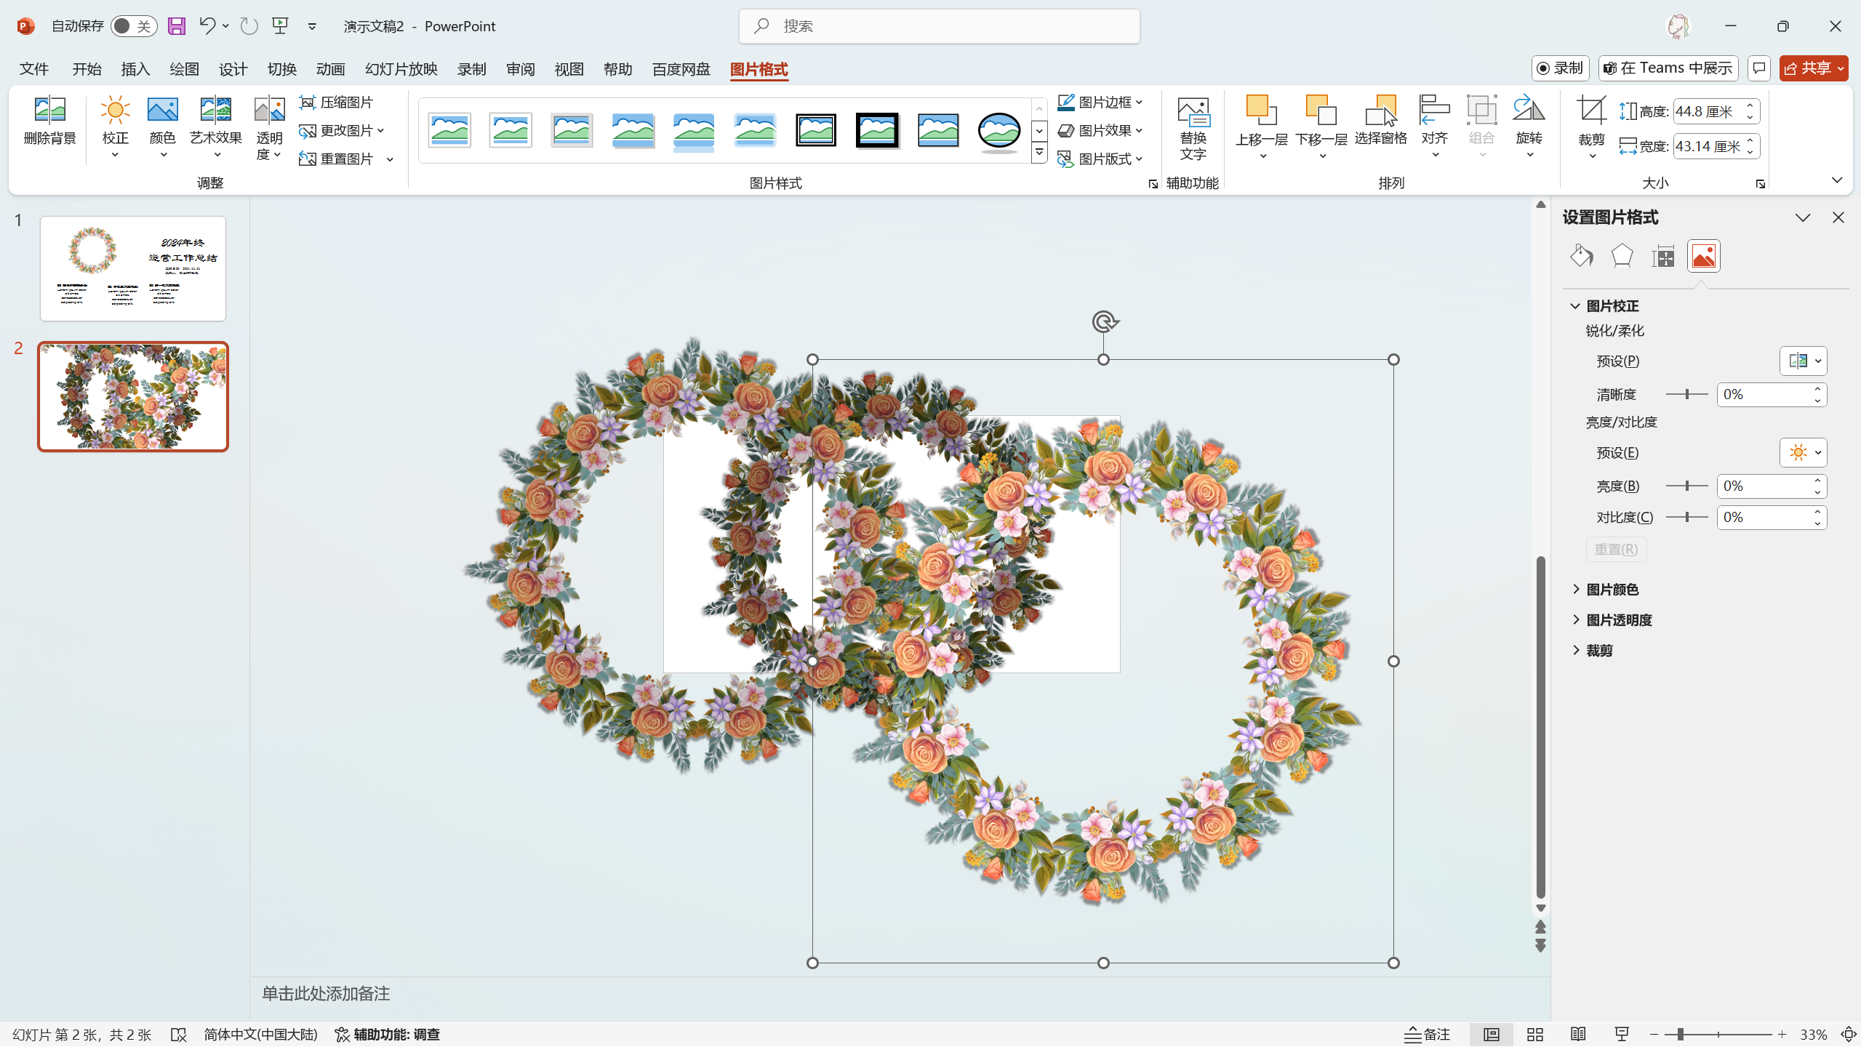Screen dimensions: 1861x1047
Task: Open the Sharpen/Soften preset dropdown
Action: [1804, 361]
